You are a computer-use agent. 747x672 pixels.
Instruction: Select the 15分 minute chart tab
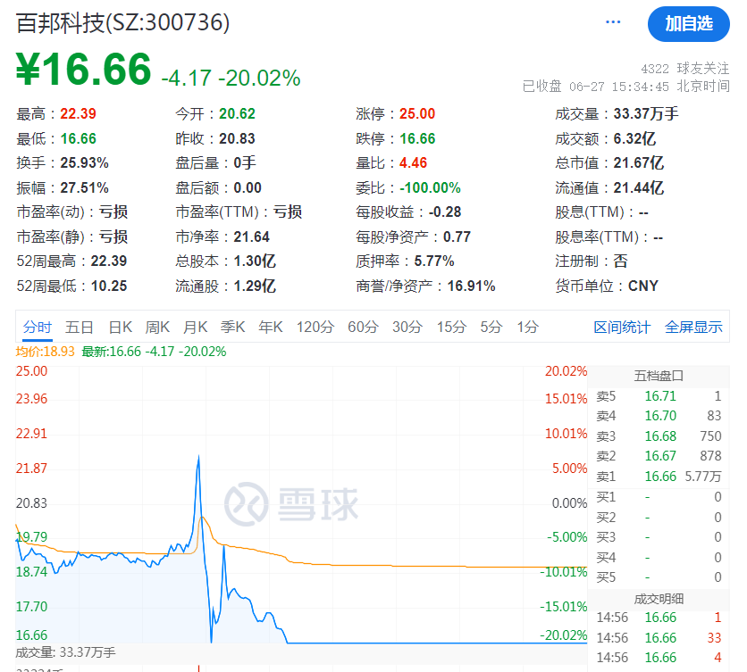(x=451, y=328)
